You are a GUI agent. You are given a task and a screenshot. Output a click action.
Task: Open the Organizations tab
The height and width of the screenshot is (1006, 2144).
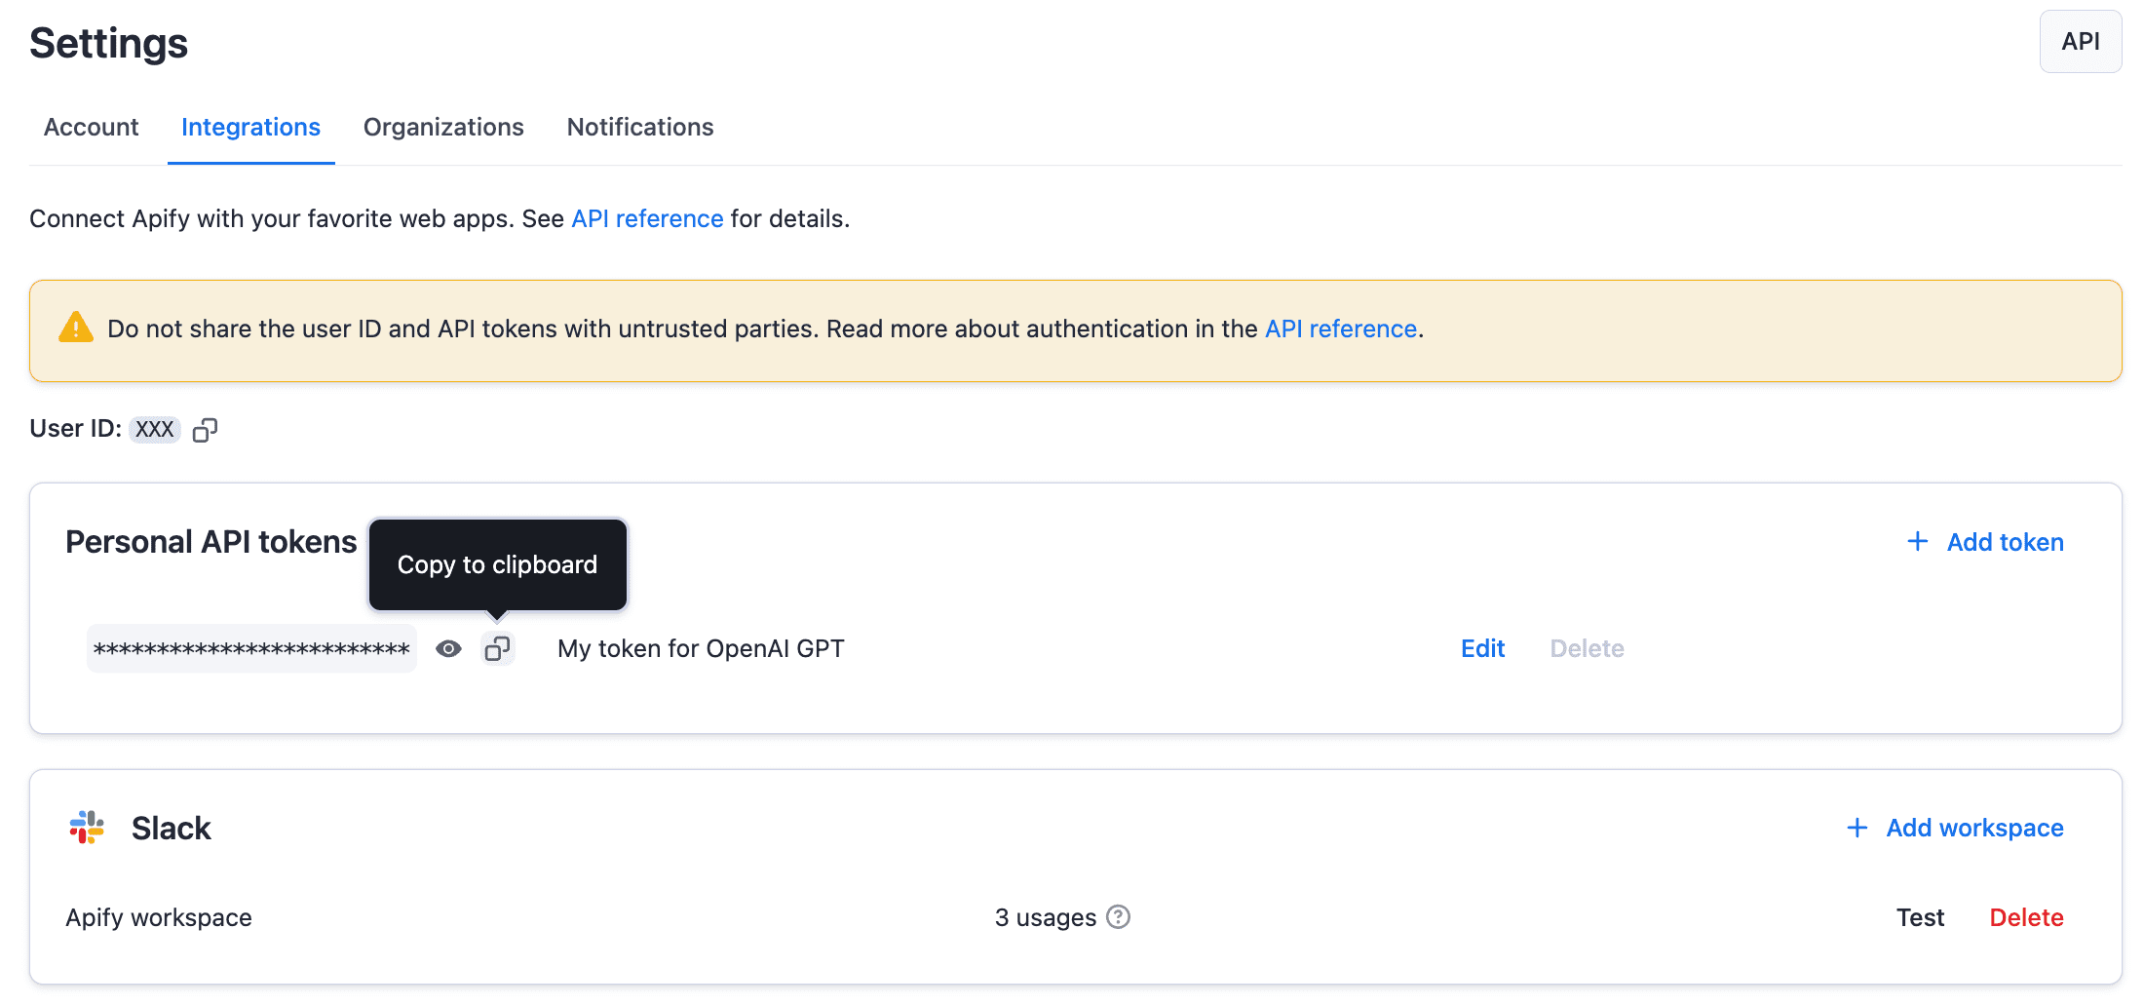tap(442, 127)
